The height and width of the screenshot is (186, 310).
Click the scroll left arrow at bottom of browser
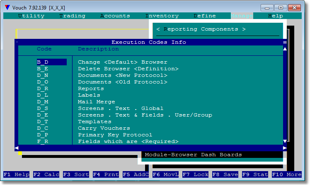click(17, 148)
